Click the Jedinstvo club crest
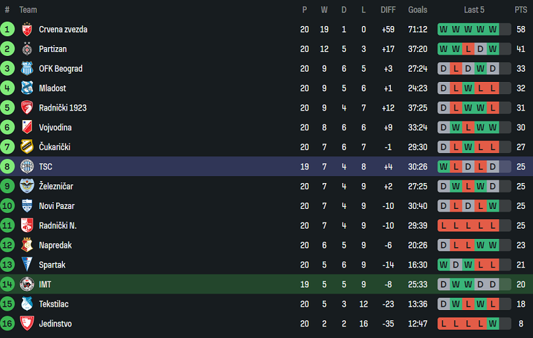The image size is (533, 338). pos(27,324)
